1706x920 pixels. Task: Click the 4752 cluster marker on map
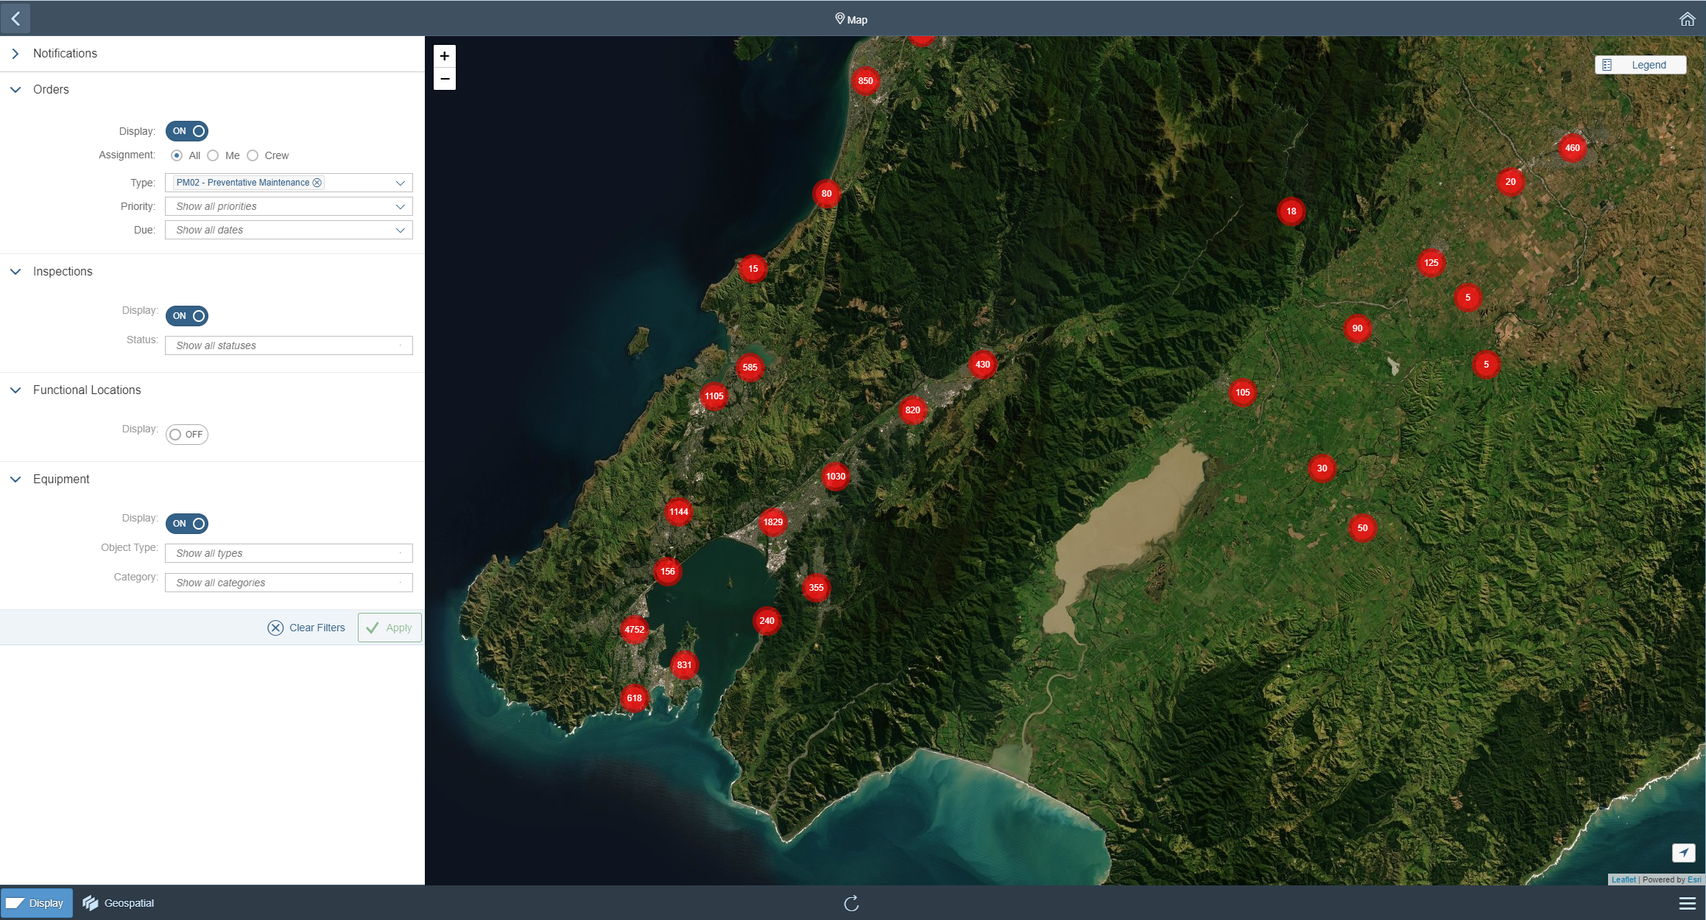click(x=634, y=629)
